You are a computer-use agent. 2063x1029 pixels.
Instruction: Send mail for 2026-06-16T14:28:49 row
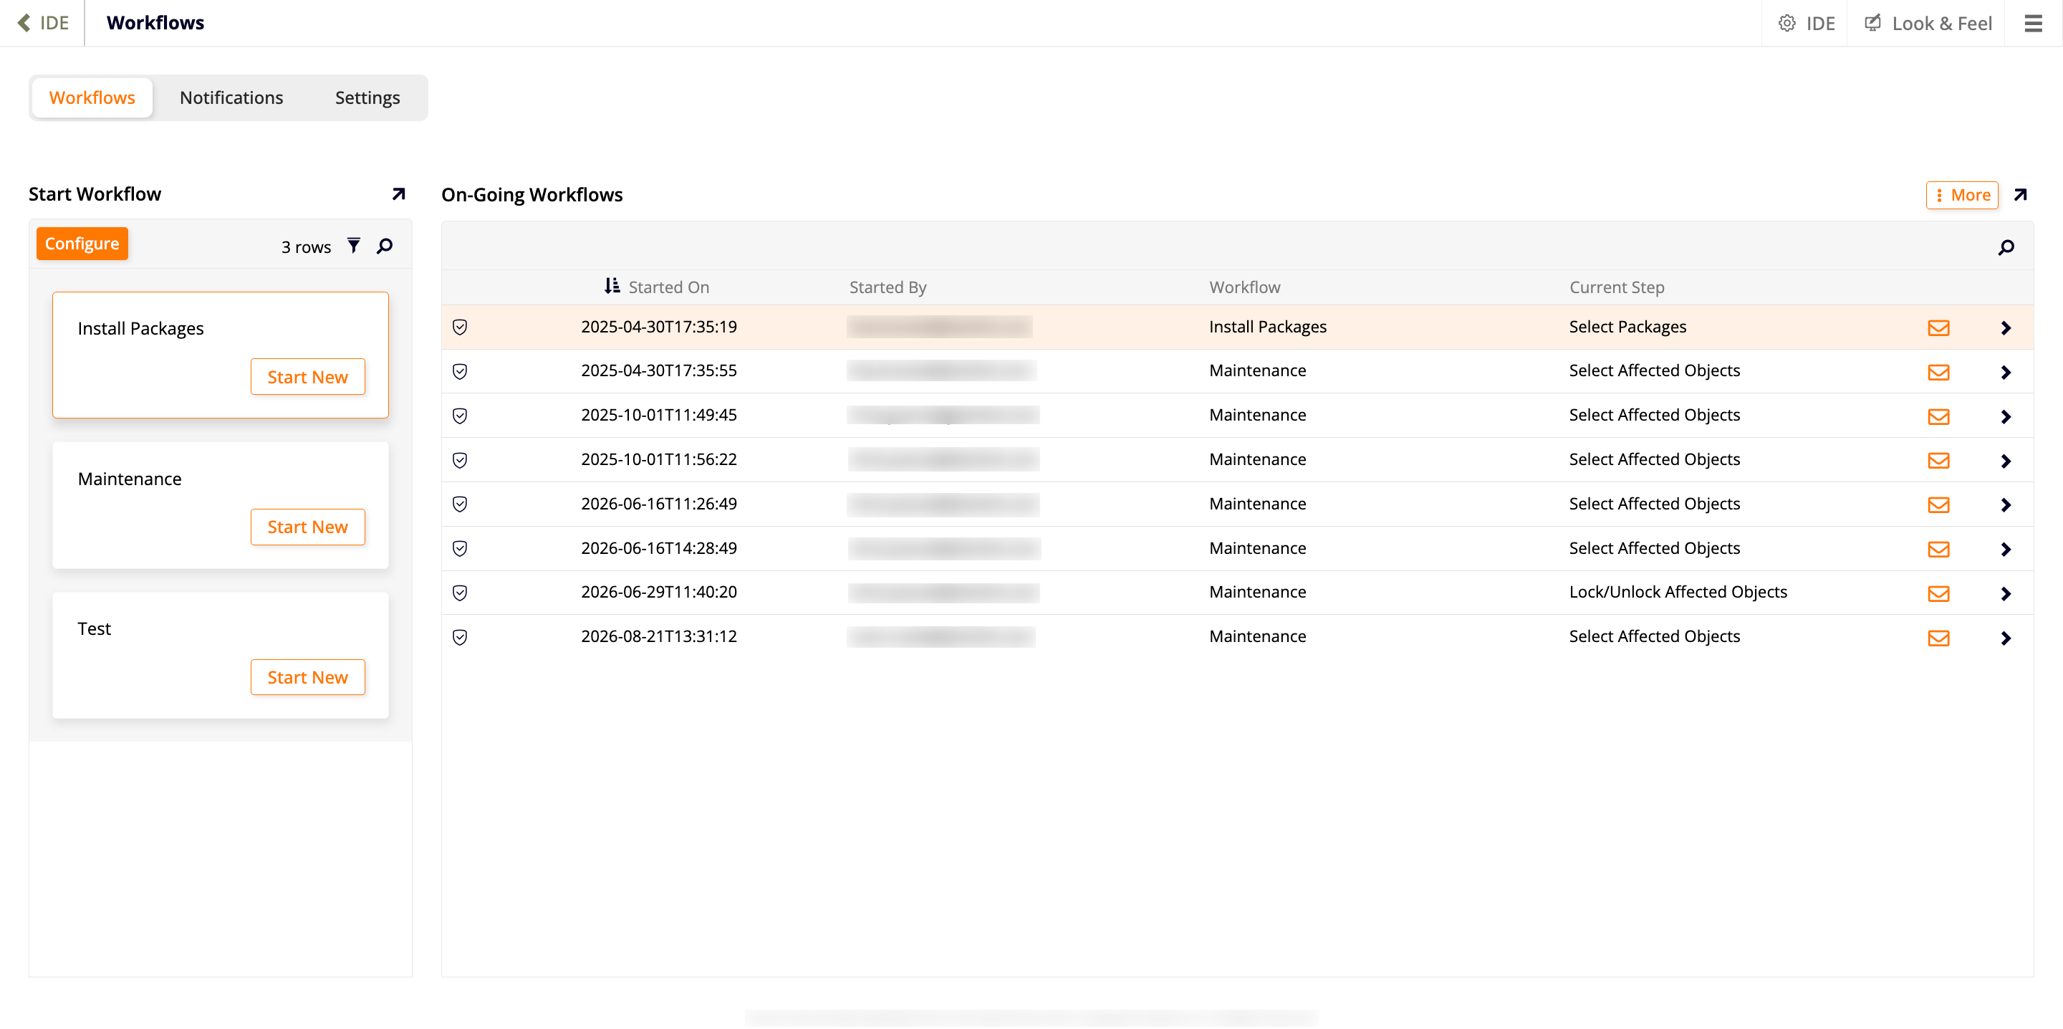coord(1938,549)
